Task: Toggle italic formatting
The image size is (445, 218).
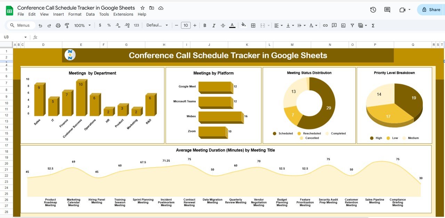Action: click(x=214, y=25)
